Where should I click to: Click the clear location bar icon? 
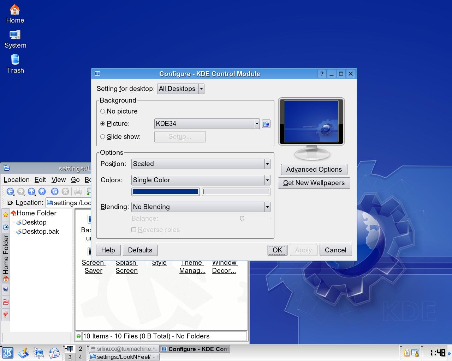(10, 203)
